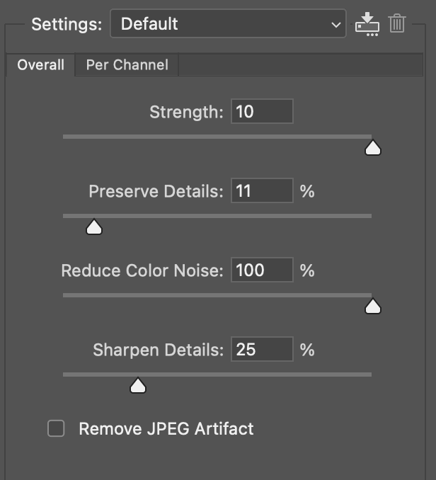436x480 pixels.
Task: Click the Reduce Color Noise value field
Action: click(261, 270)
